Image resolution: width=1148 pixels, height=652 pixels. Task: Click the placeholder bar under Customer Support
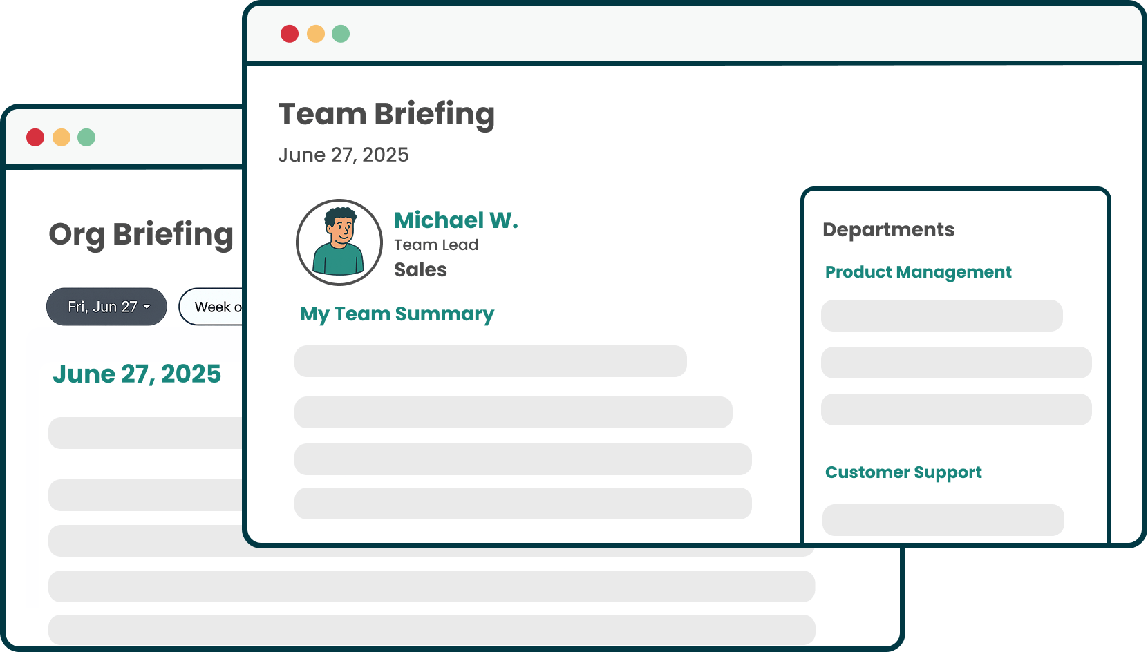(x=943, y=519)
